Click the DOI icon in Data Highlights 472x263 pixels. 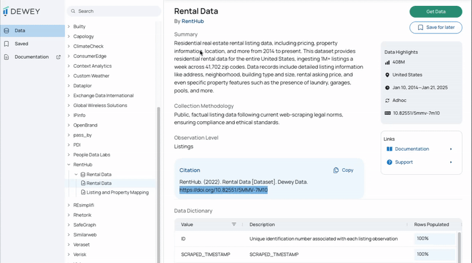tap(388, 113)
